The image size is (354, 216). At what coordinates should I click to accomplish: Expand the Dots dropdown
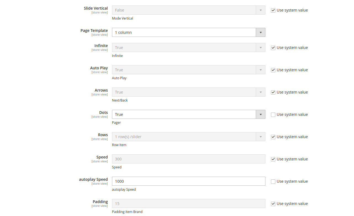[x=184, y=114]
